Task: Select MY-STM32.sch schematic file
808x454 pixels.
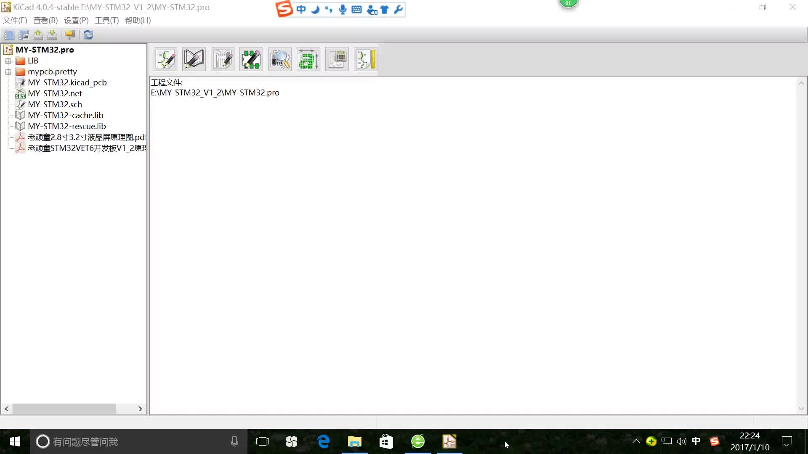Action: (55, 104)
